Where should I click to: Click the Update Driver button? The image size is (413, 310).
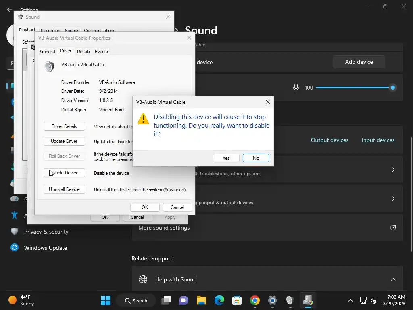pos(64,141)
